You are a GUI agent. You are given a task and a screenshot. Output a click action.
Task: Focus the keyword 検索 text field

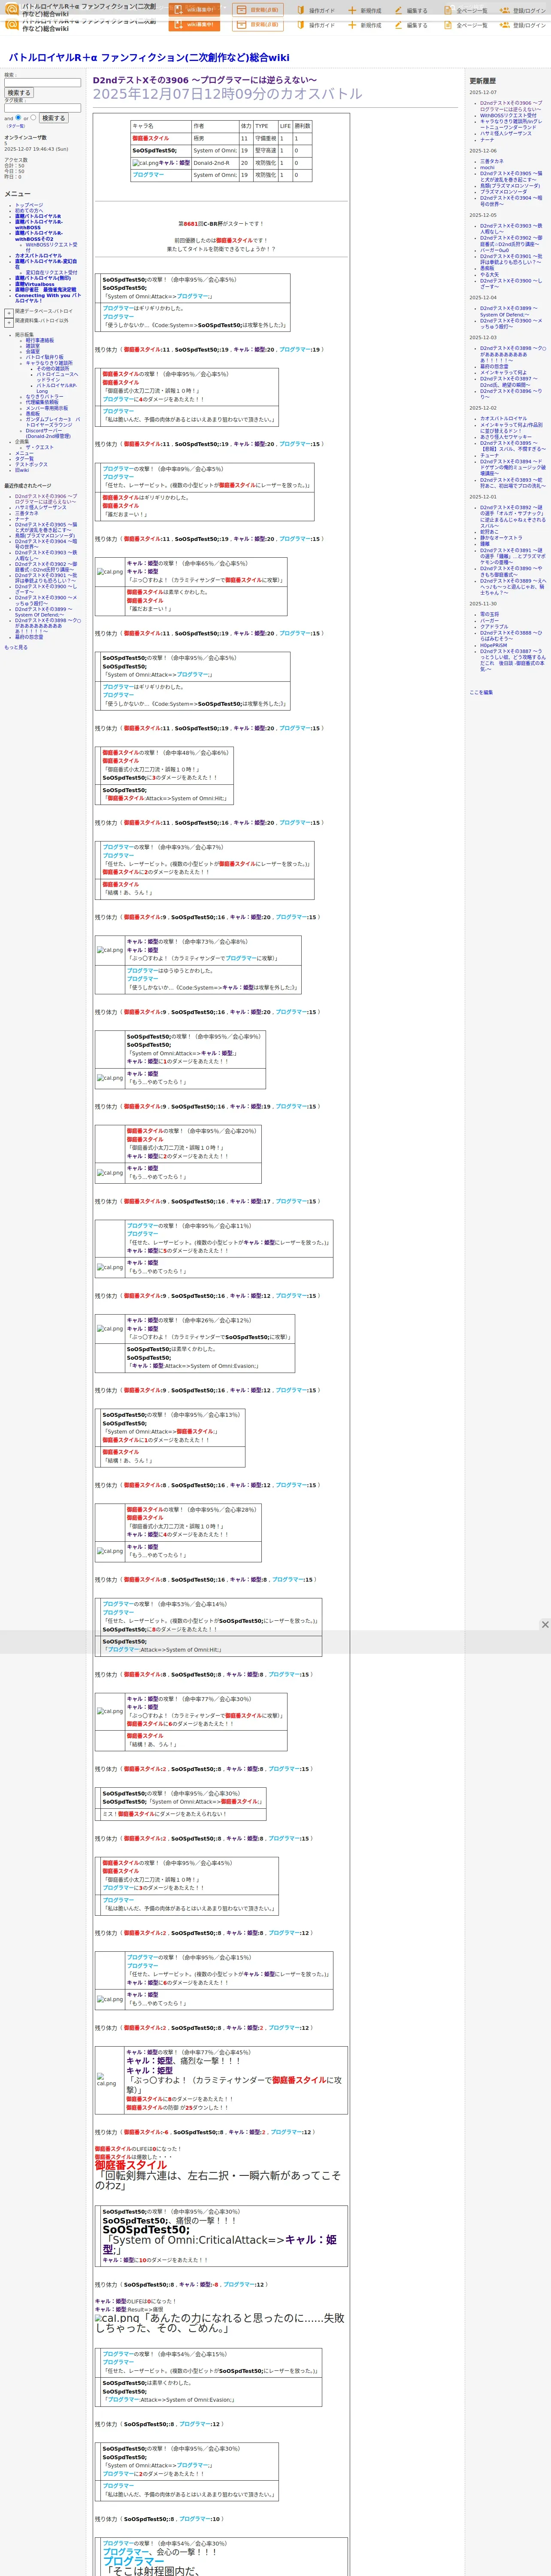[x=42, y=83]
